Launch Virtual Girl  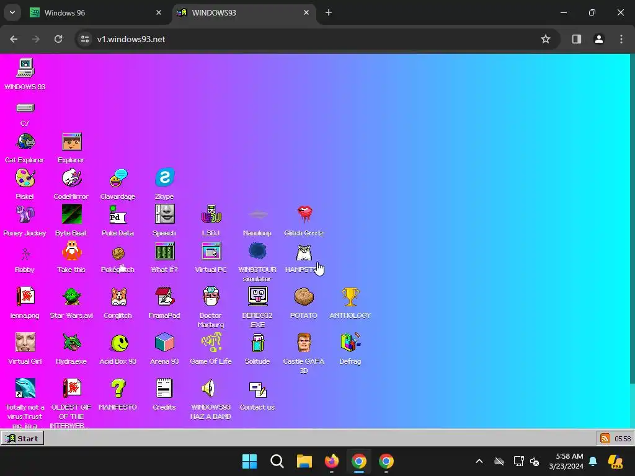[x=25, y=342]
